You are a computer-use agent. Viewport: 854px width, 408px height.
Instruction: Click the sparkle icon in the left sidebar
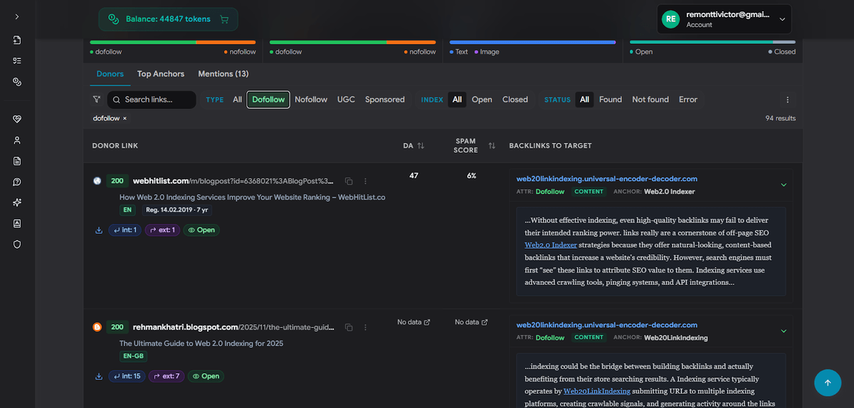17,203
